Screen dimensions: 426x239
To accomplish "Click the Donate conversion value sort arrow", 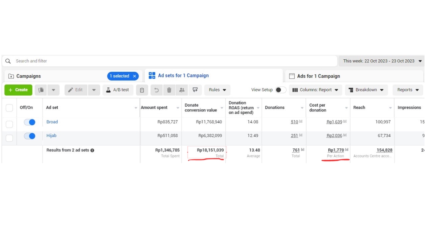I will click(x=222, y=108).
